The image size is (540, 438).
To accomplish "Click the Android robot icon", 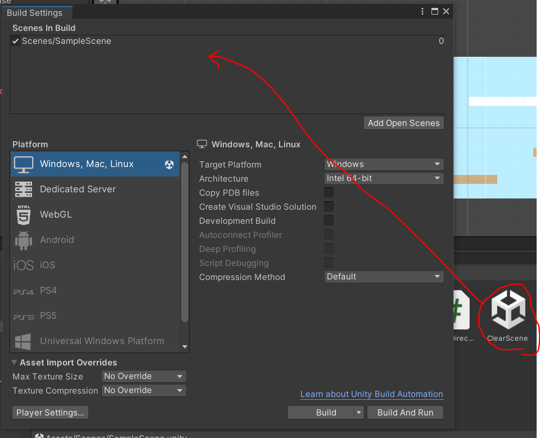I will 24,240.
